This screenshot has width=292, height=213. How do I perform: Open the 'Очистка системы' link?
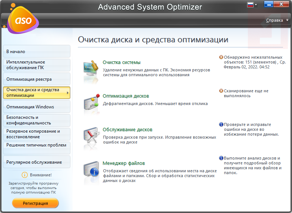pos(122,62)
